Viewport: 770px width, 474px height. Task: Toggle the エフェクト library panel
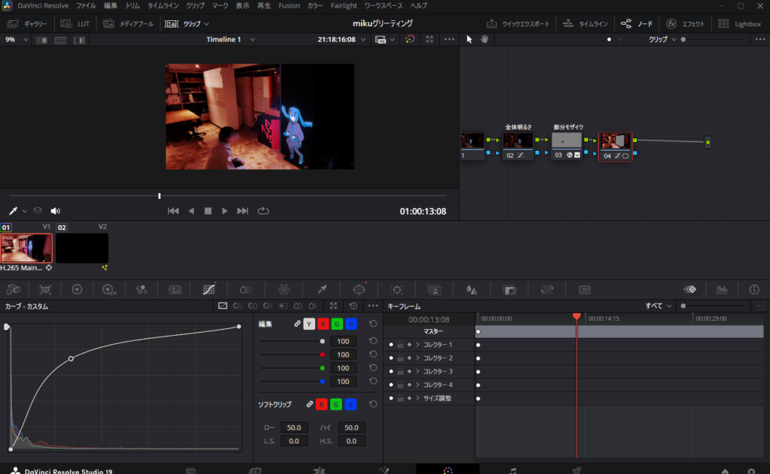(x=686, y=23)
